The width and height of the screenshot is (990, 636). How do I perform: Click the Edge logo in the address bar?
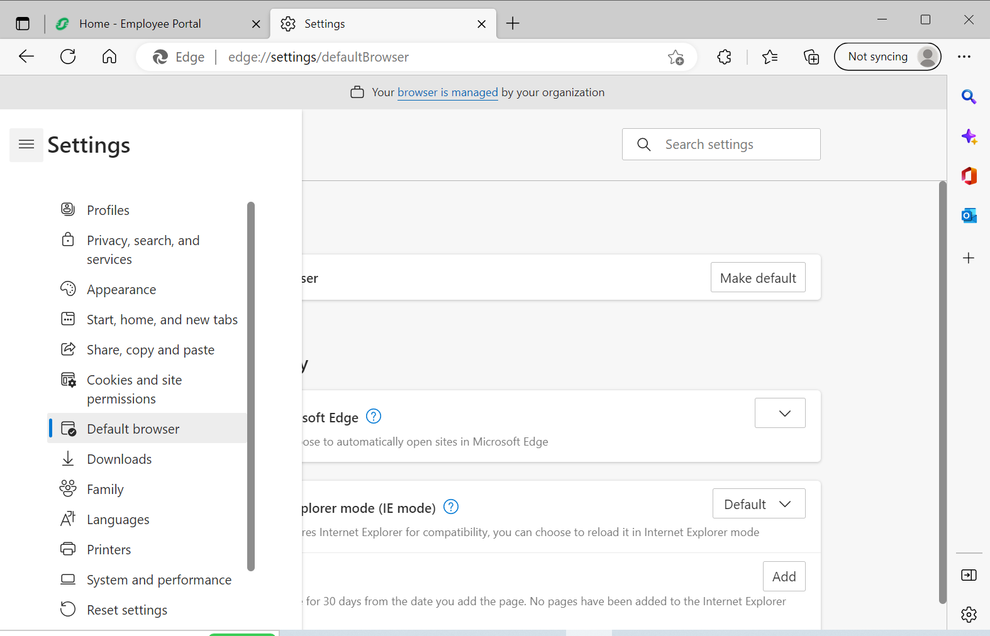coord(160,57)
